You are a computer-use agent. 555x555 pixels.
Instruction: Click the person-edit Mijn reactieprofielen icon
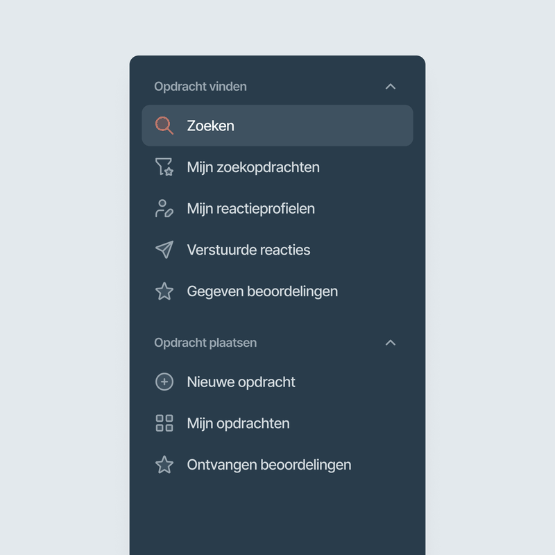coord(164,209)
